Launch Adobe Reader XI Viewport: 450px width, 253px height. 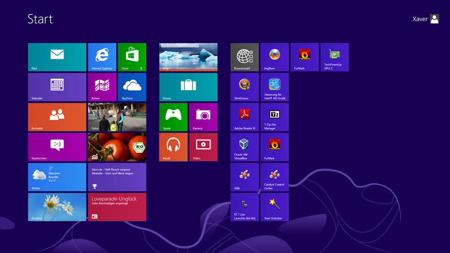(244, 117)
